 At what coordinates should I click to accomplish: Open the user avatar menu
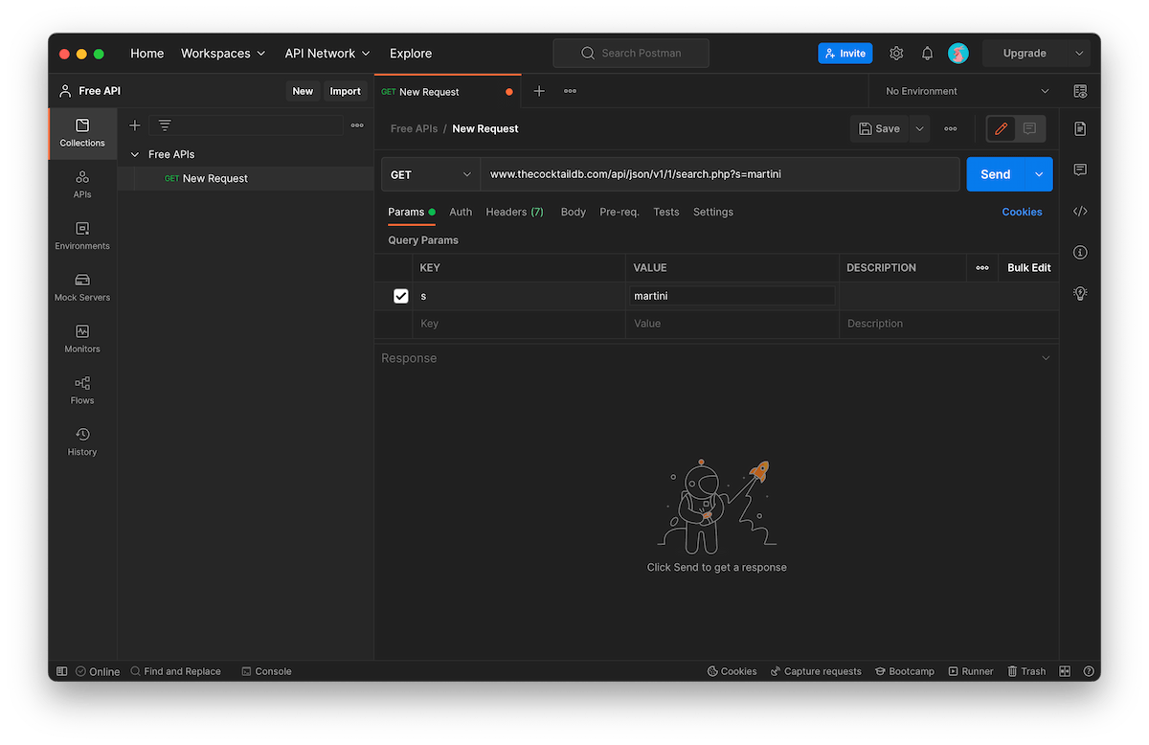958,54
